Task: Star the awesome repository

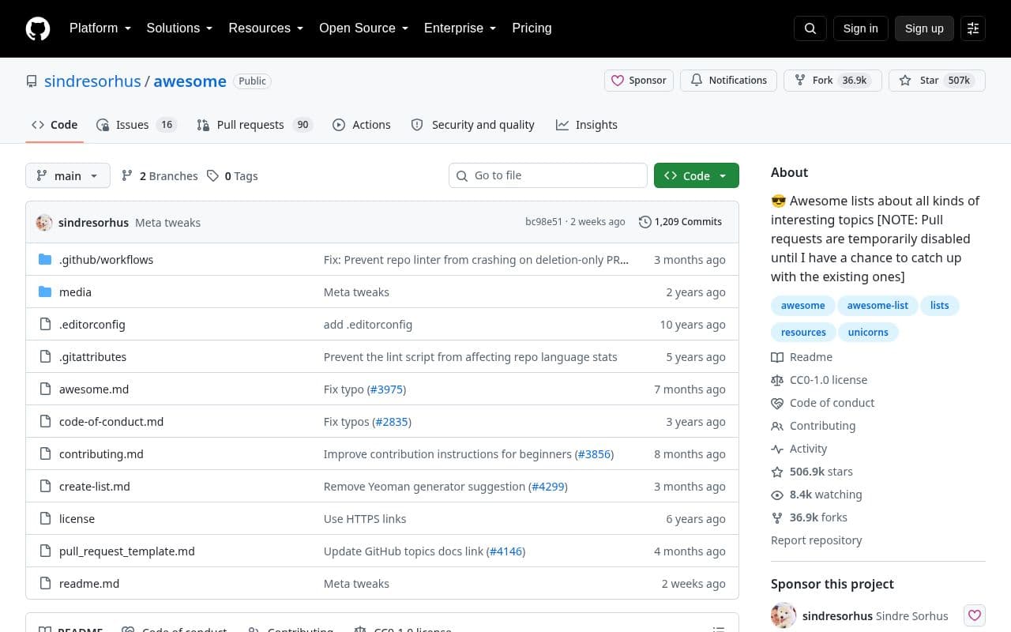Action: pyautogui.click(x=937, y=81)
